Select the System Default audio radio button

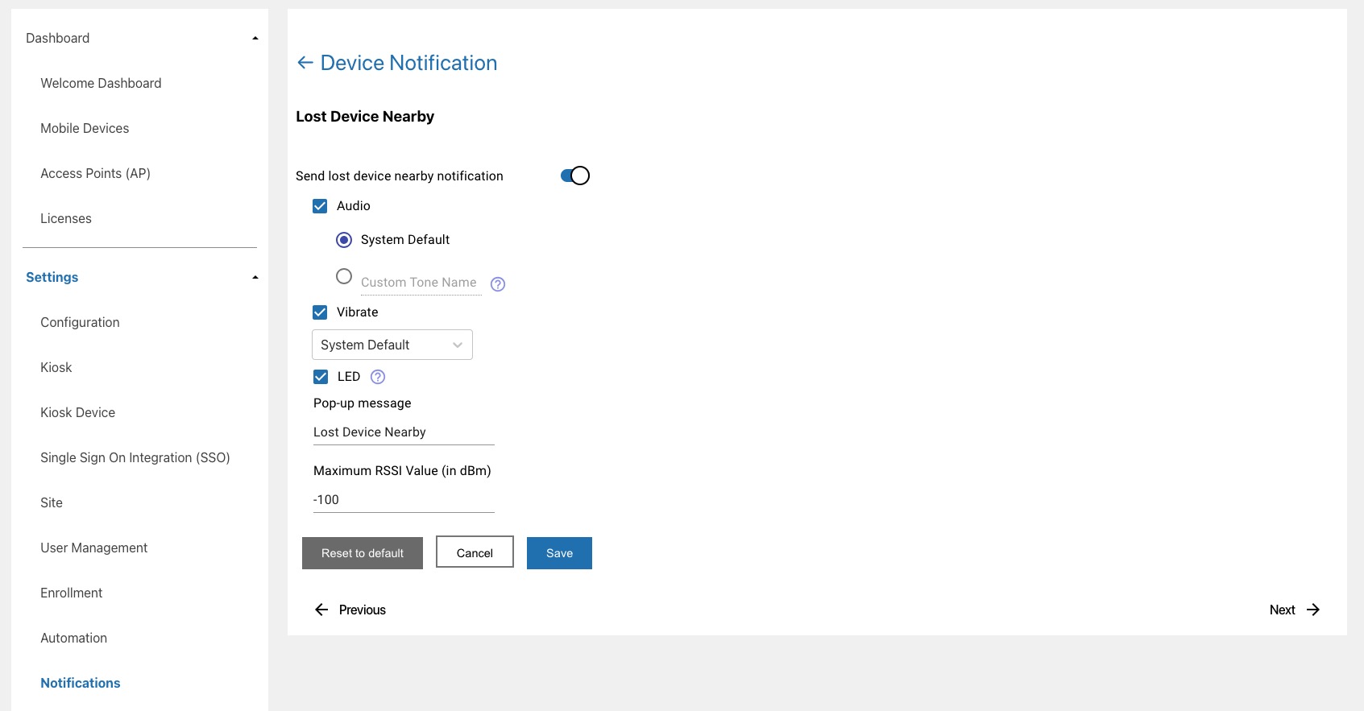coord(344,240)
